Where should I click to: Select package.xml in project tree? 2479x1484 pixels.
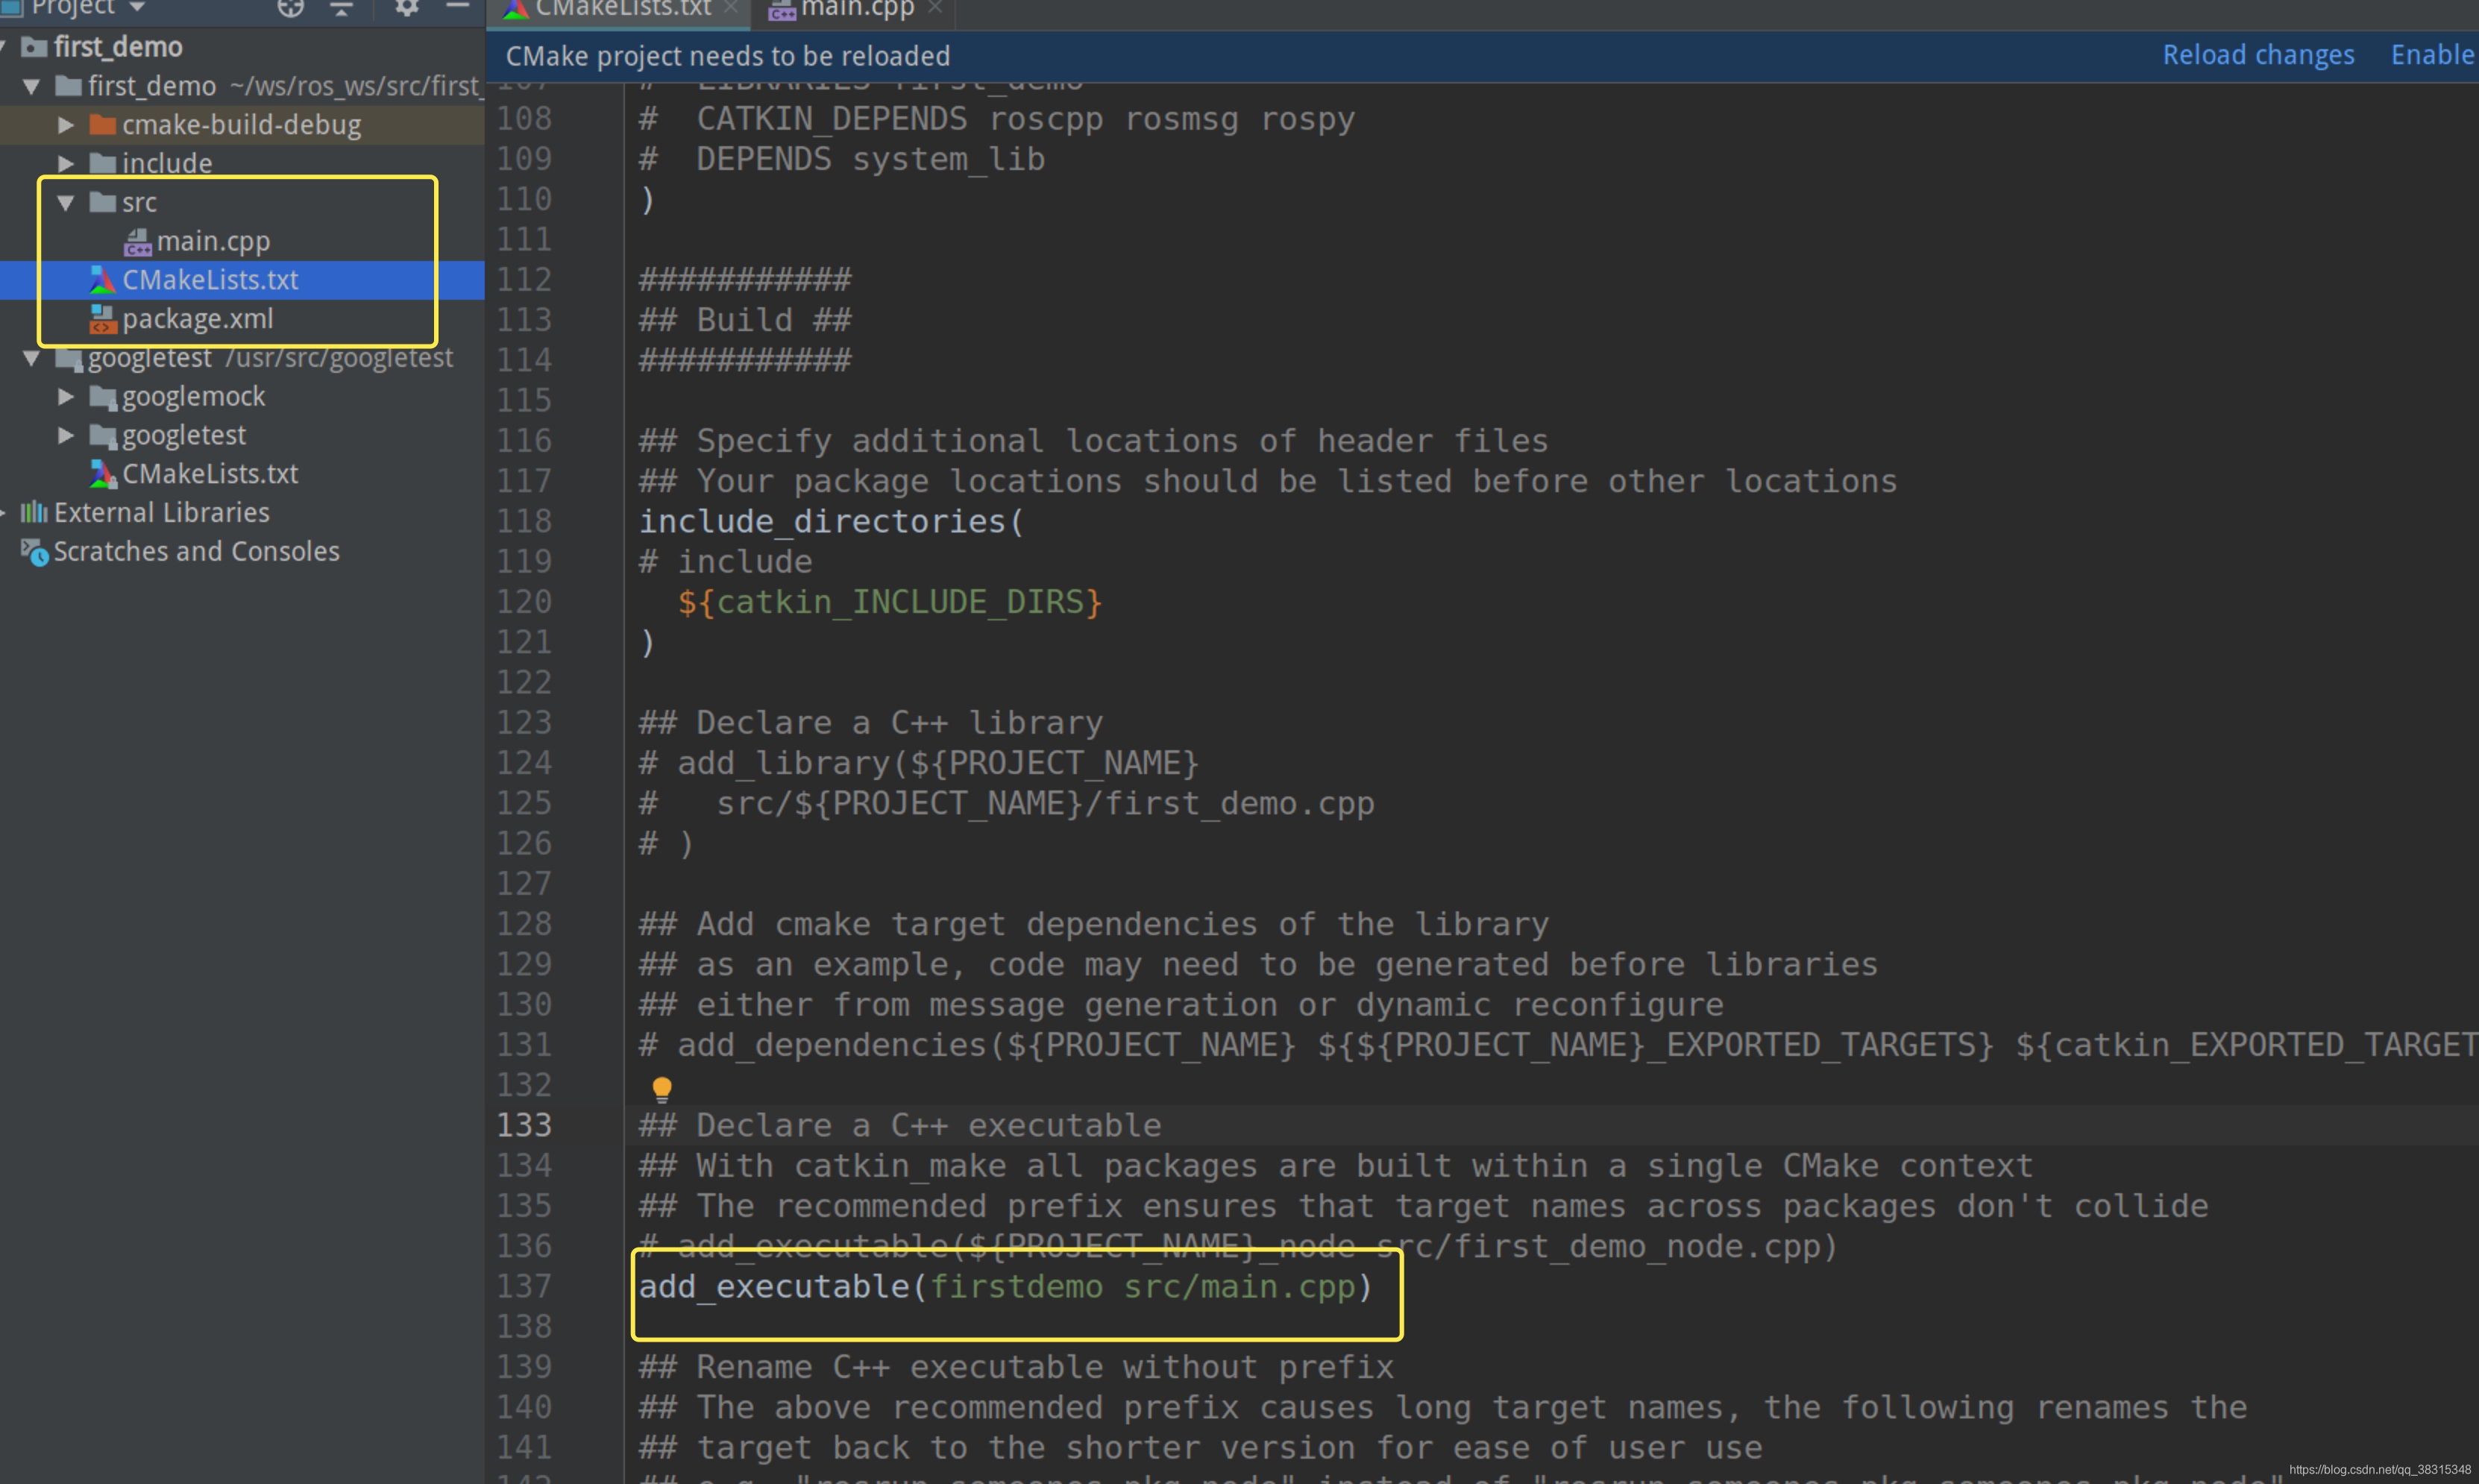(197, 319)
